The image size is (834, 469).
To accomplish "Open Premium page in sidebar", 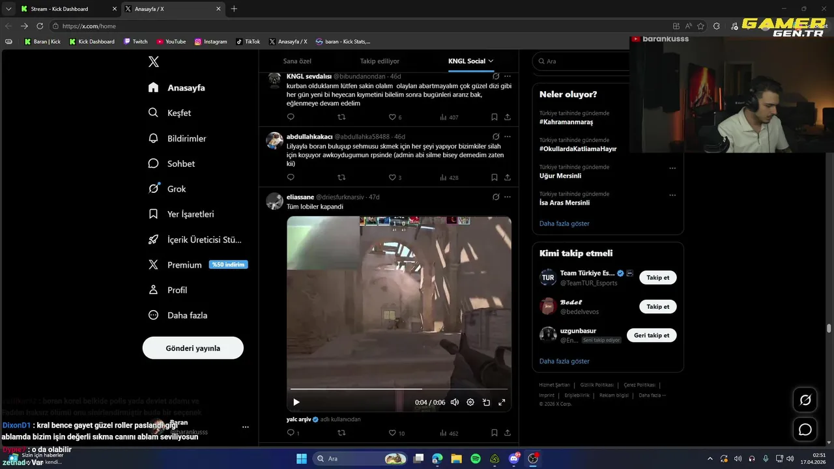I will click(198, 264).
